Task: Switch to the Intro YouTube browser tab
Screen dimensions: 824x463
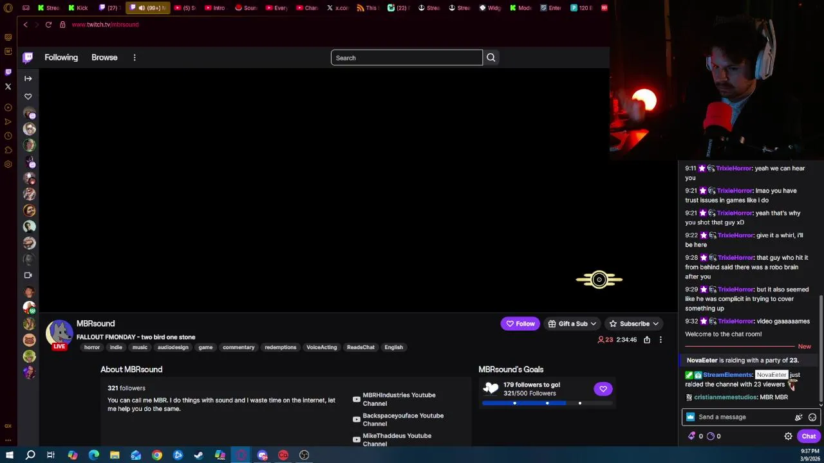Action: coord(215,8)
